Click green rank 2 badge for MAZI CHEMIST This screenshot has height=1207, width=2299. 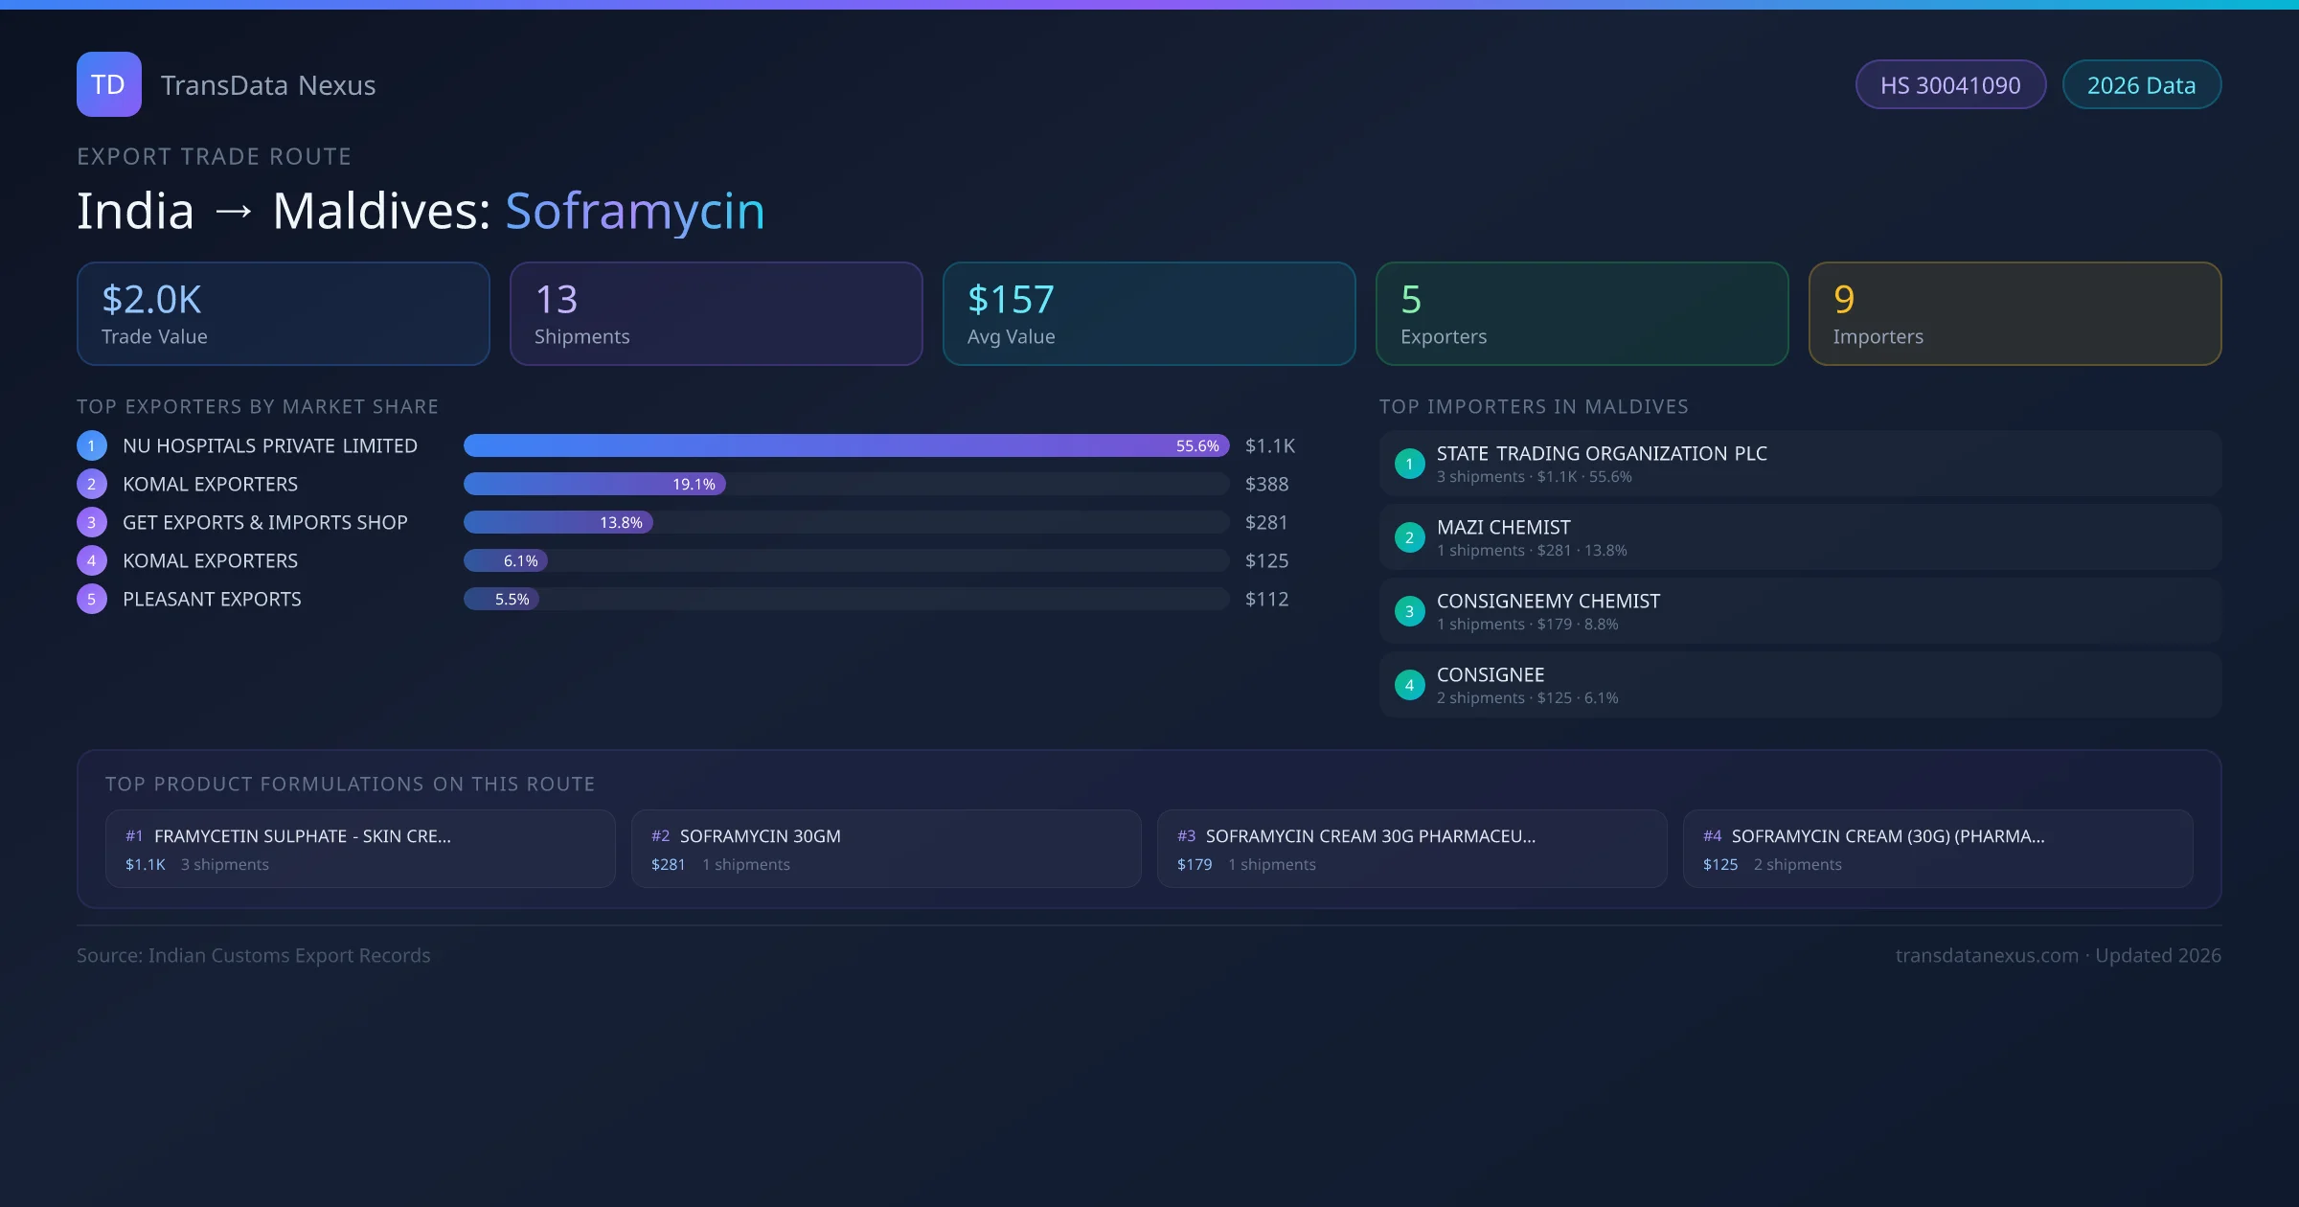pyautogui.click(x=1409, y=537)
